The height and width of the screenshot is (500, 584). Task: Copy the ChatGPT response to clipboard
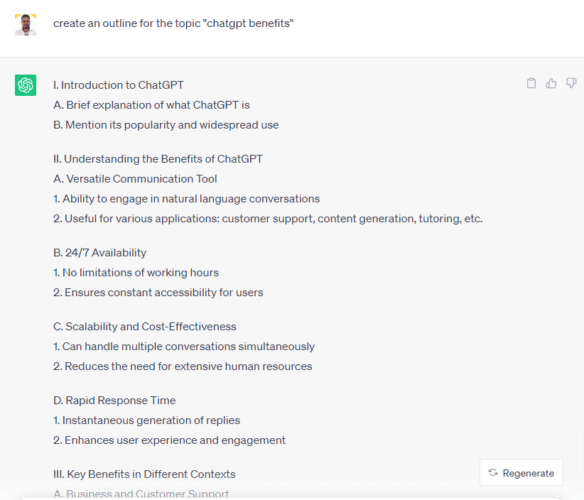pos(531,84)
